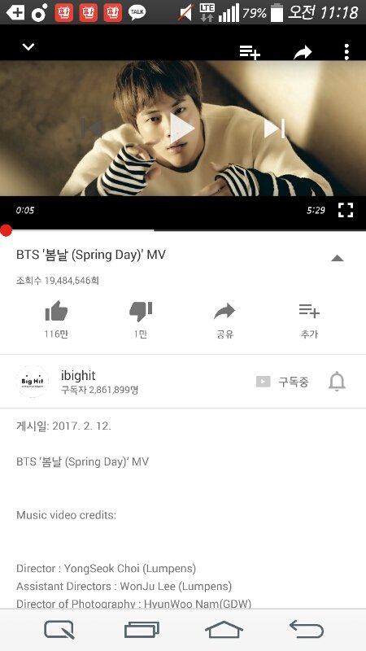Tap the Android home button
366x651 pixels.
pos(224,630)
